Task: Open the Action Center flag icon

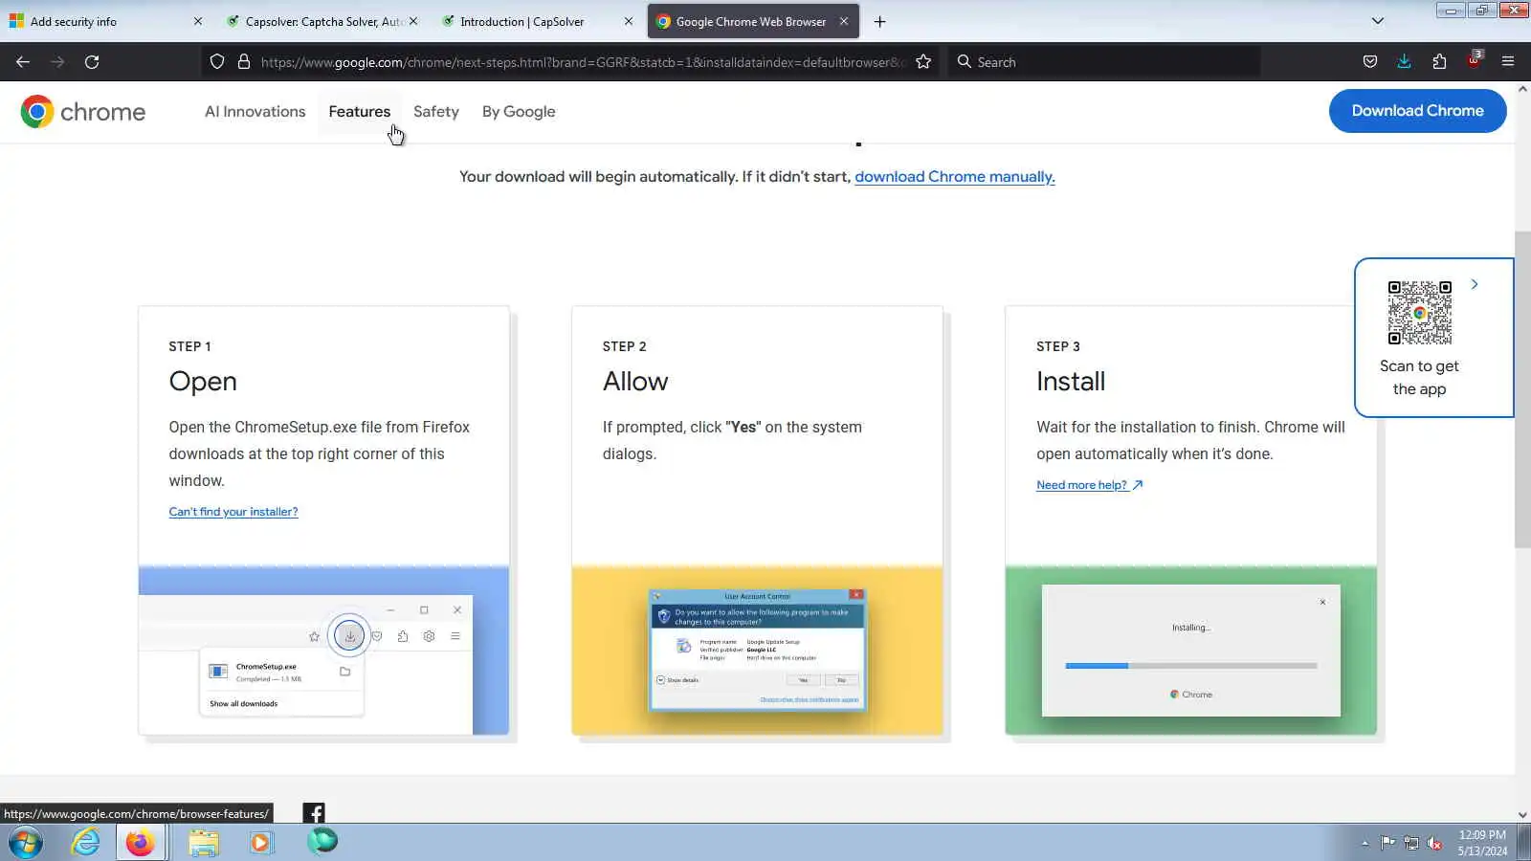Action: pyautogui.click(x=1387, y=843)
